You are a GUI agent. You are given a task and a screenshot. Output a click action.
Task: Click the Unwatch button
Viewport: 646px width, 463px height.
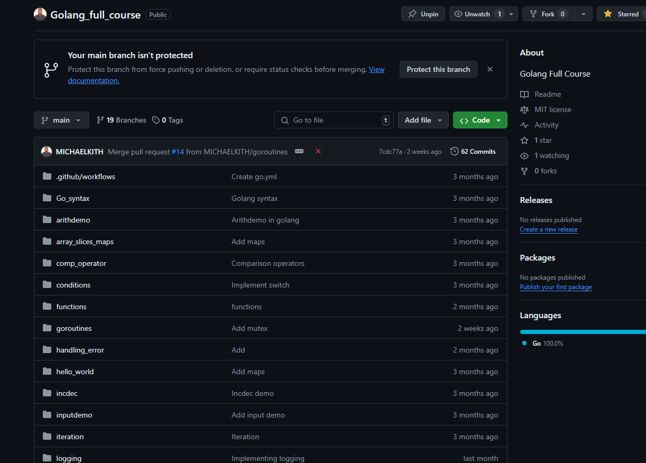[x=477, y=14]
